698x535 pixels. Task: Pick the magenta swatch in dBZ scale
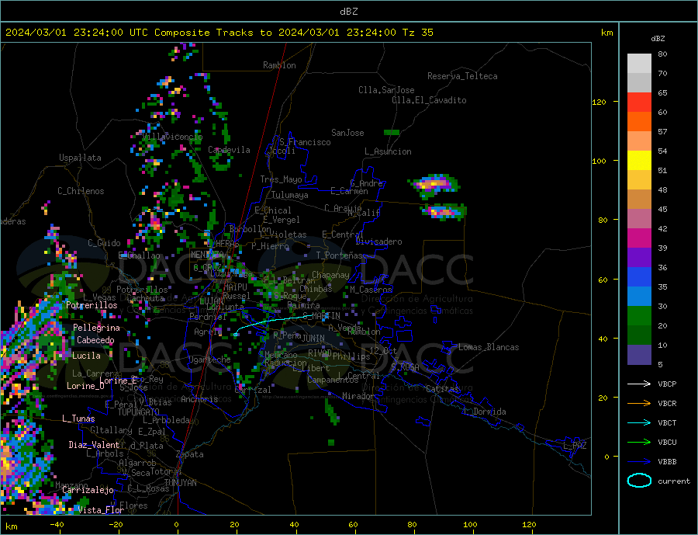[x=639, y=238]
